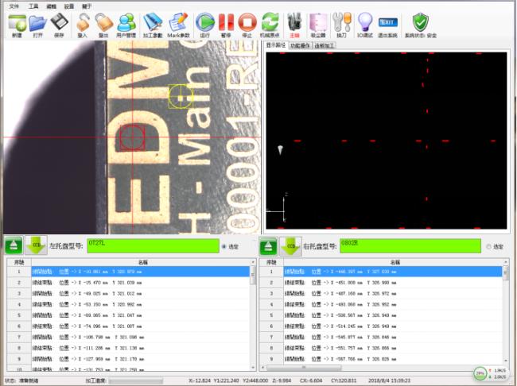Open 用户管理 (User Management)
The height and width of the screenshot is (386, 517).
[x=126, y=24]
